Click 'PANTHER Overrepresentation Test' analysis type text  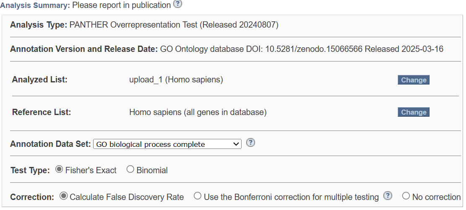(133, 25)
